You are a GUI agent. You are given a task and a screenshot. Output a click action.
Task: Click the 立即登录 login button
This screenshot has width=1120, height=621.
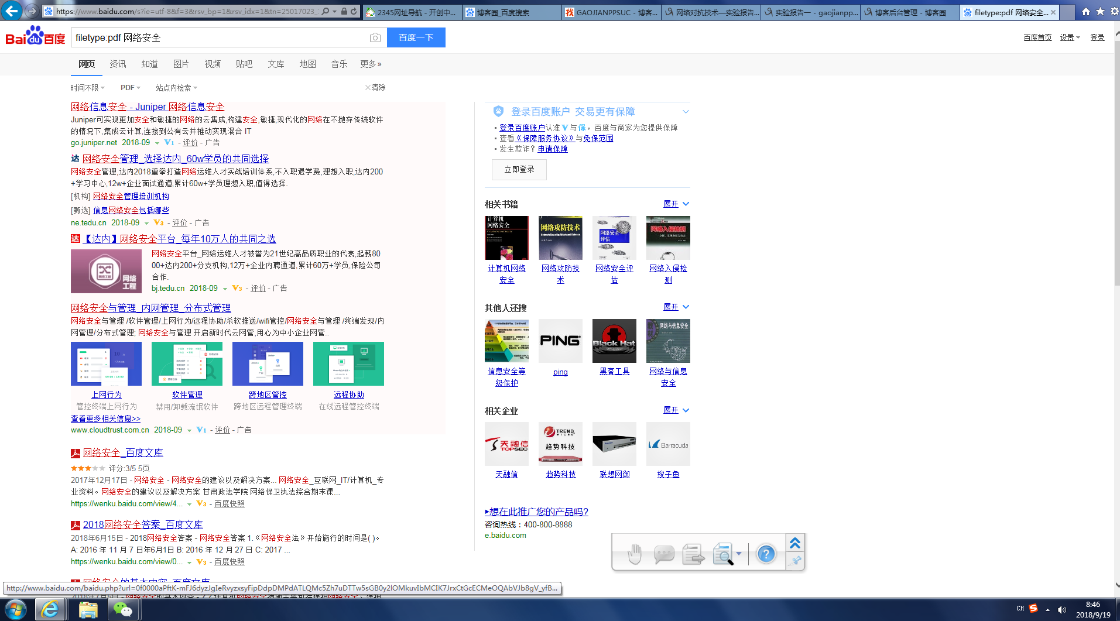[519, 170]
